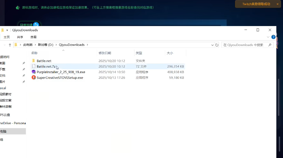The image size is (283, 158).
Task: Open the blue Help question mark icon
Action: pos(273,37)
